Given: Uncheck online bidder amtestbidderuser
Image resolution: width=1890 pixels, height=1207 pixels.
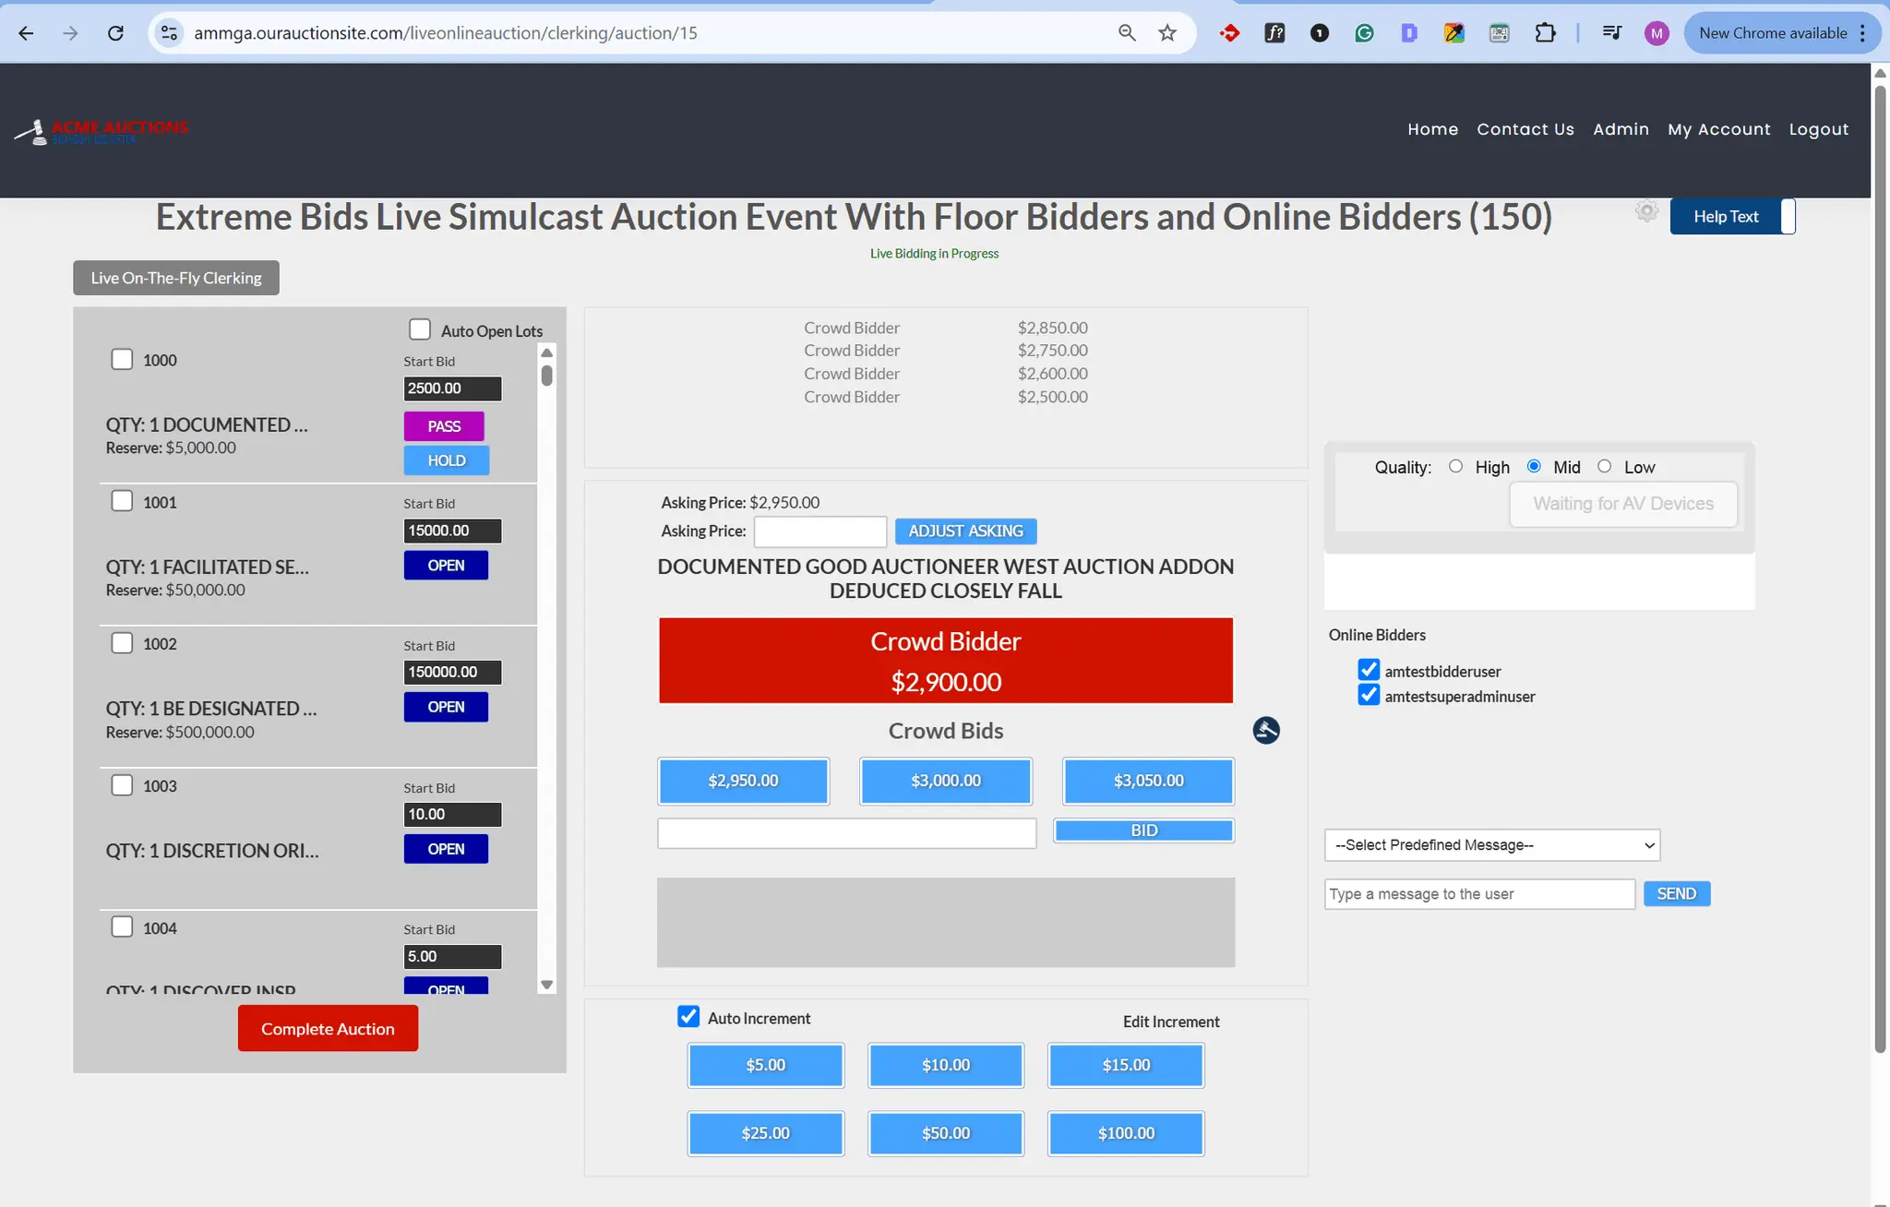Looking at the screenshot, I should click(1369, 670).
